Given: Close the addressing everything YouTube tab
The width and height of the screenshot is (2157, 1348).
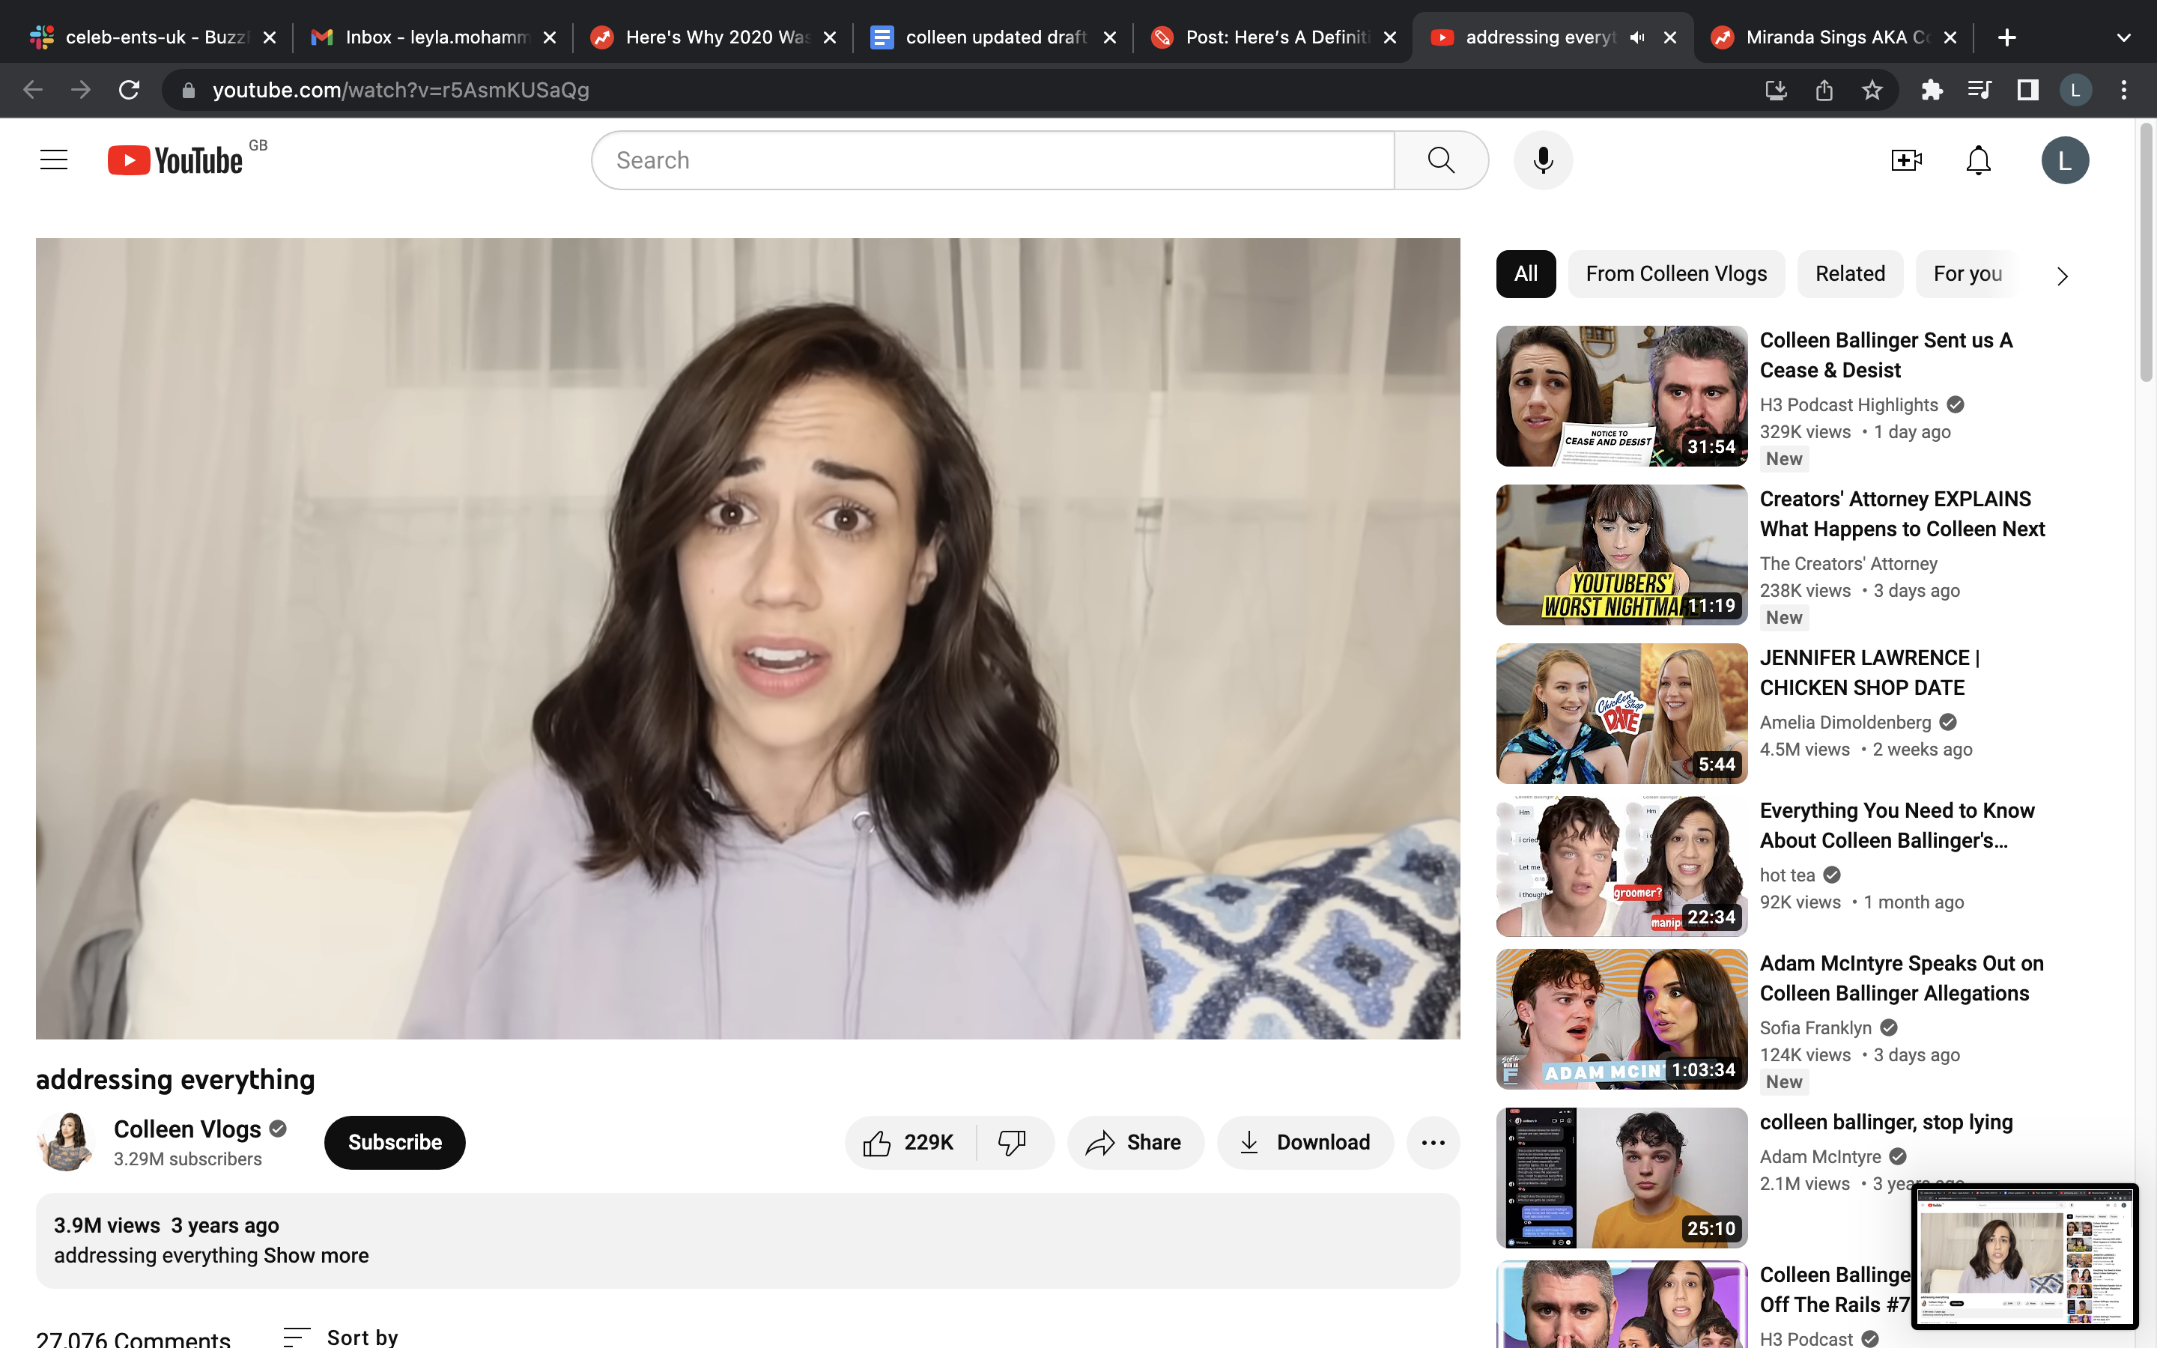Looking at the screenshot, I should (x=1669, y=37).
